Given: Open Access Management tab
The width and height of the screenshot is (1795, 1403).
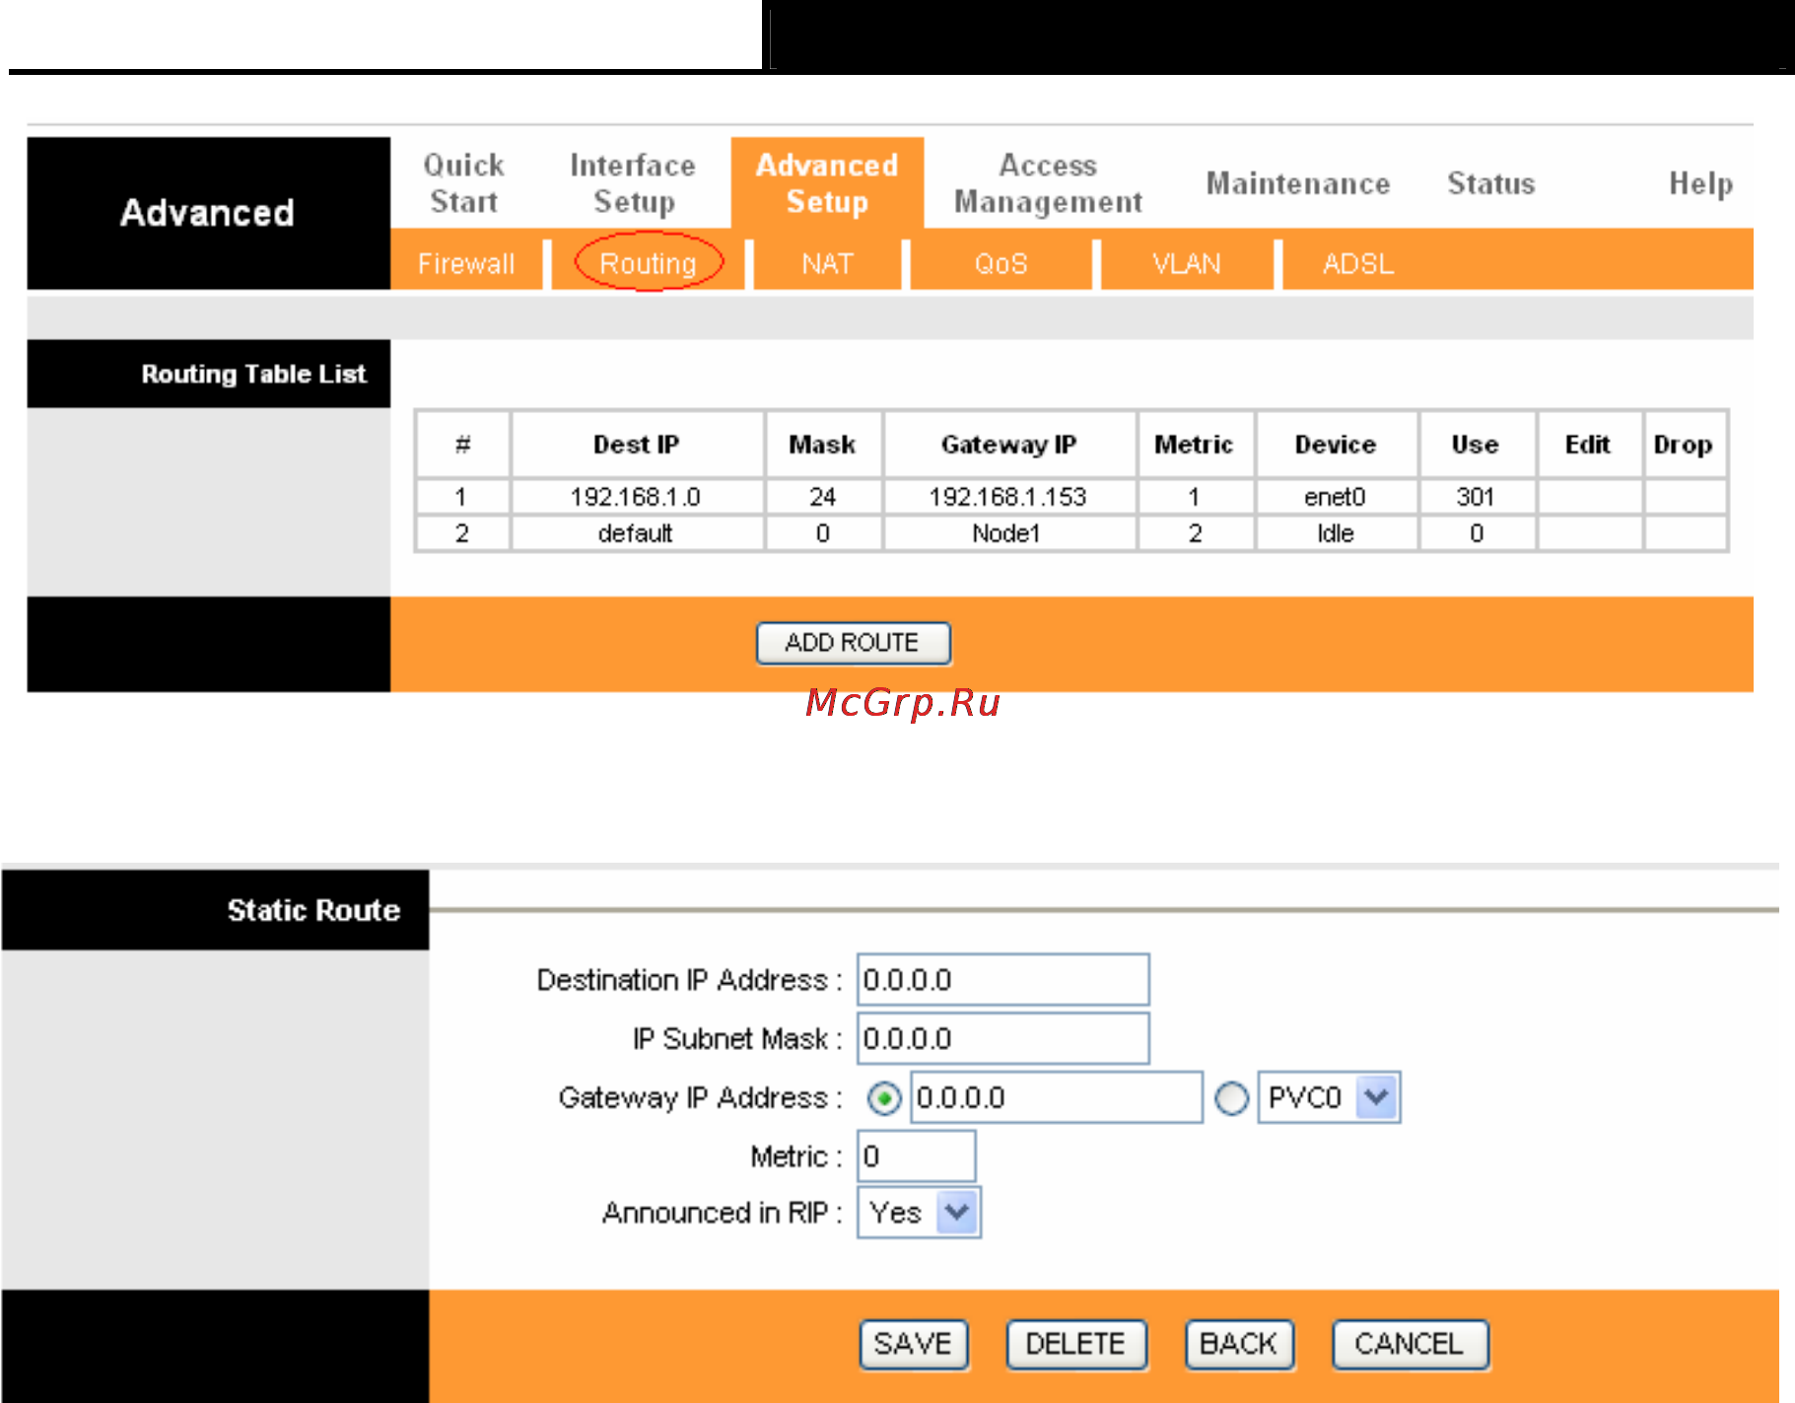Looking at the screenshot, I should coord(1048,183).
